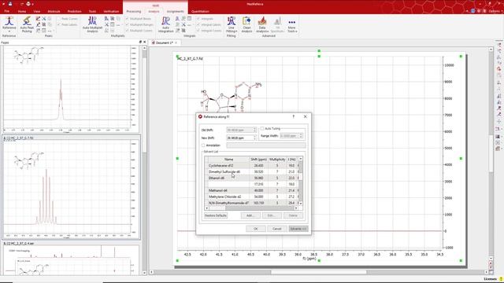Screen dimensions: 504x283
Task: Toggle the Multiplet Curves checkbox
Action: tap(127, 31)
